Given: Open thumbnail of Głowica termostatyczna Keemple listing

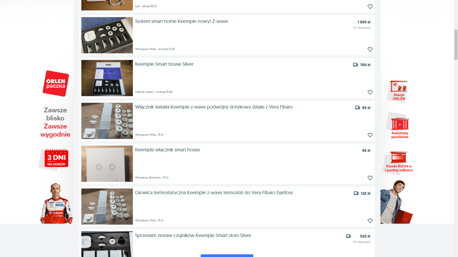Looking at the screenshot, I should (107, 207).
